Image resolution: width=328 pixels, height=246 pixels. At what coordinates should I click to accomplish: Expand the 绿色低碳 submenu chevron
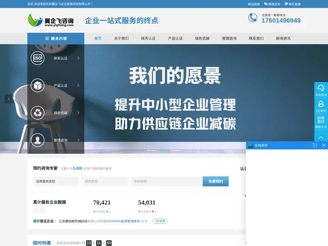point(78,113)
